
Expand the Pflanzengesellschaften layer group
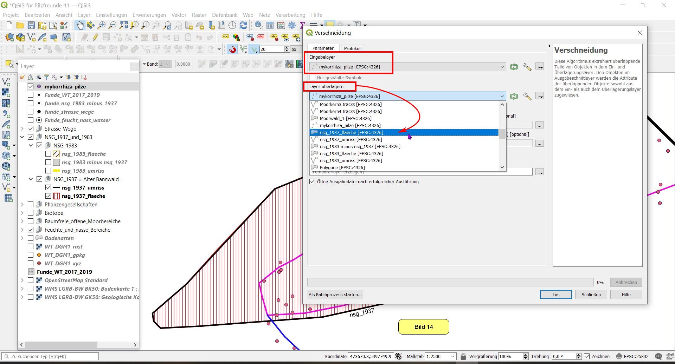point(22,204)
